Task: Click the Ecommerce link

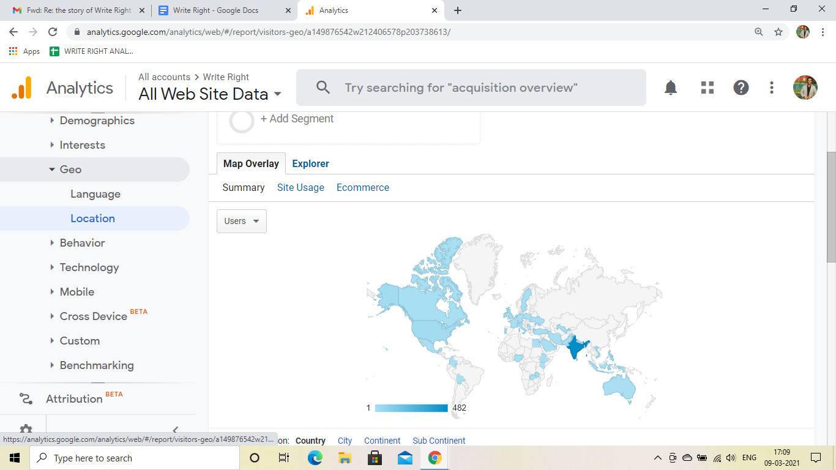Action: tap(363, 187)
